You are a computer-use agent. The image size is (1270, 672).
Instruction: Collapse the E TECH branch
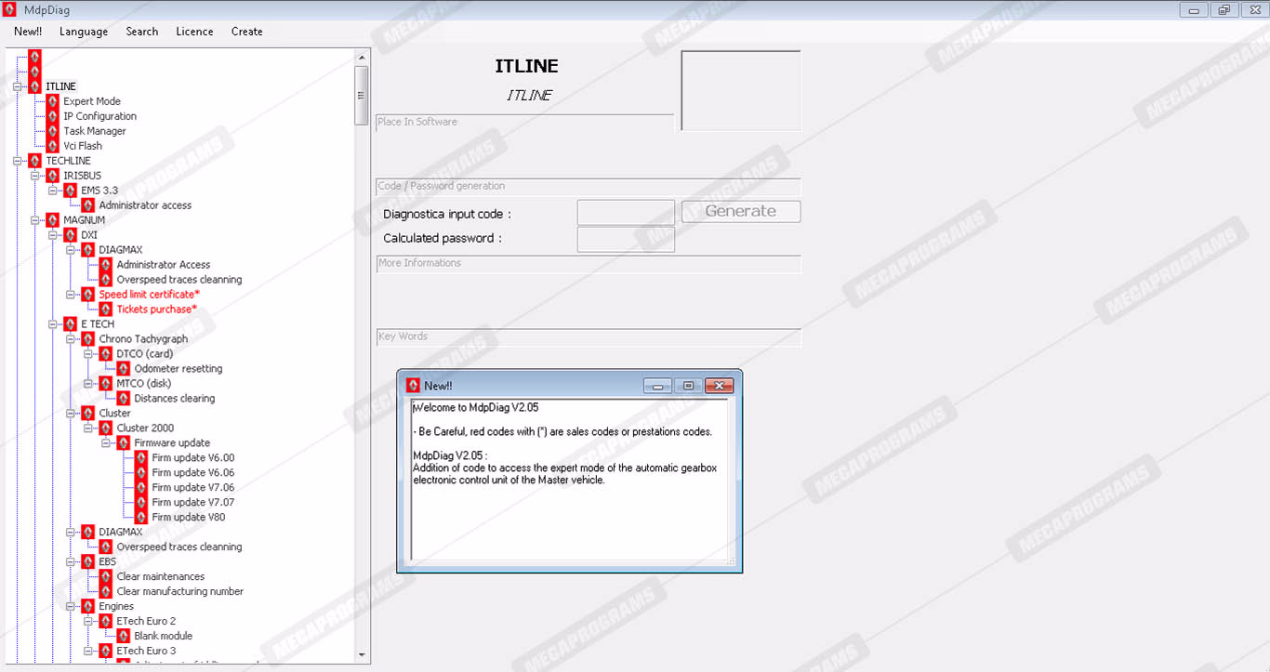53,324
